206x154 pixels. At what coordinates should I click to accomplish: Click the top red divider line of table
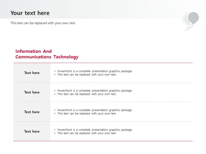tap(103, 63)
